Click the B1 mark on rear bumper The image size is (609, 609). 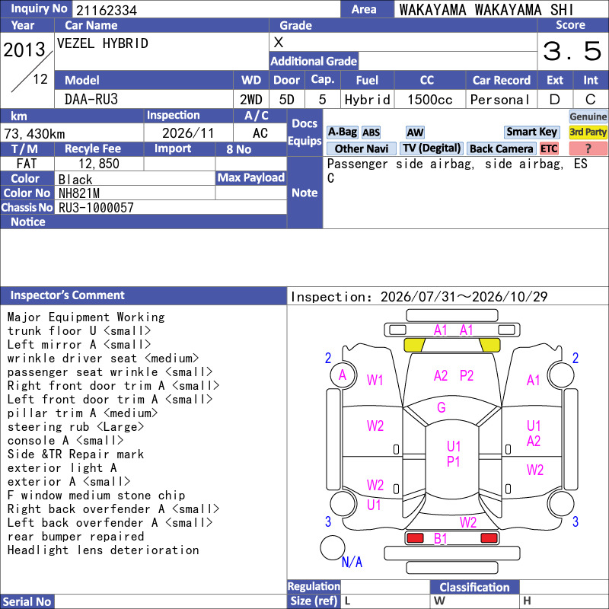coord(441,539)
